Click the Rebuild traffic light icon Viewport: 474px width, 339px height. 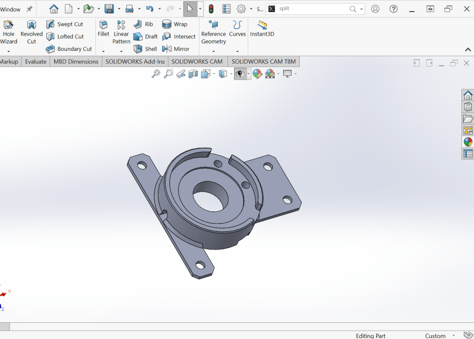coord(211,9)
